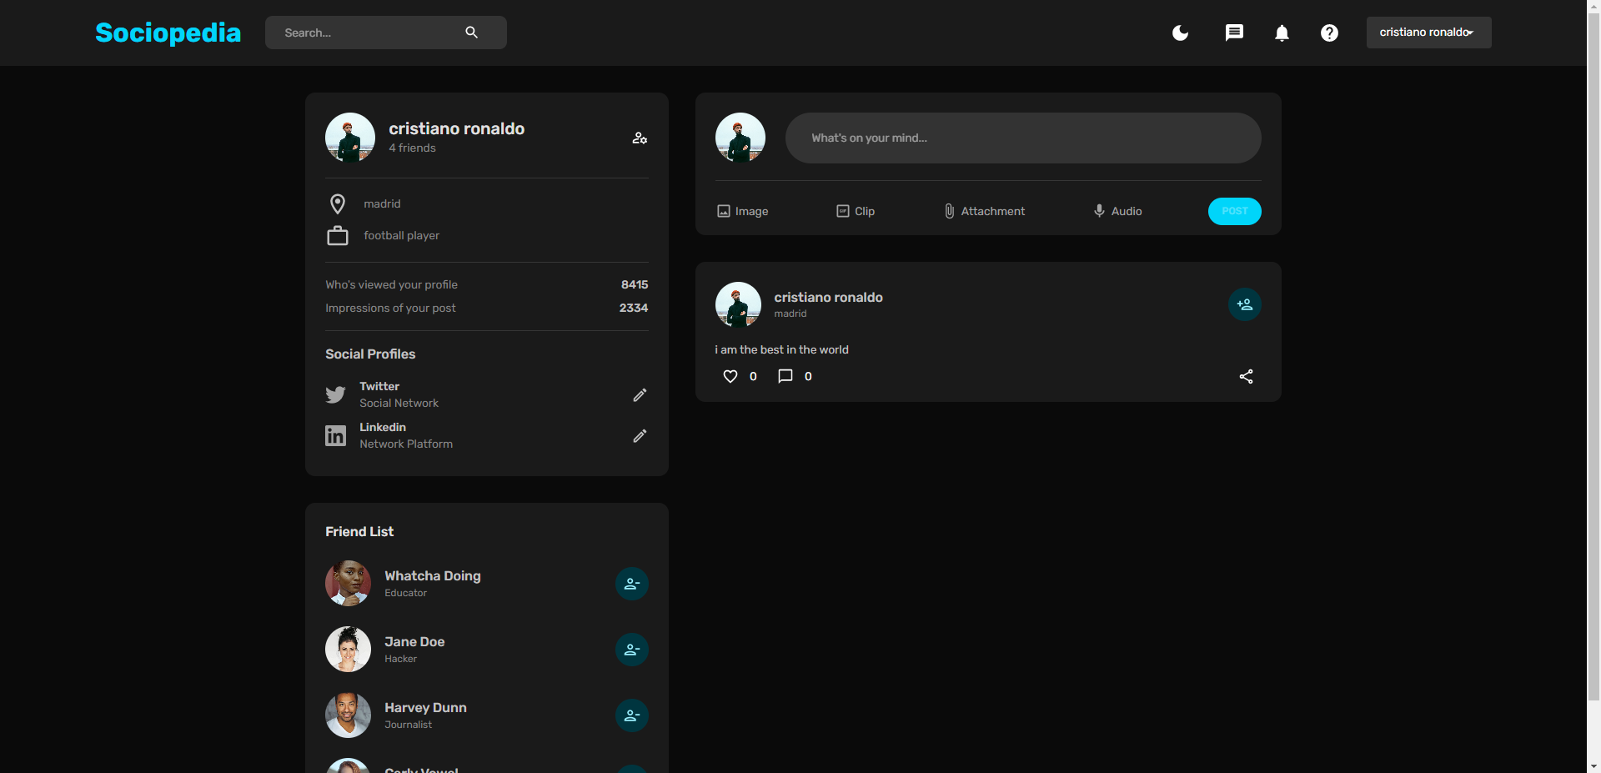Click the What's on your mind field
Screen dimensions: 1601x773
click(x=1023, y=138)
